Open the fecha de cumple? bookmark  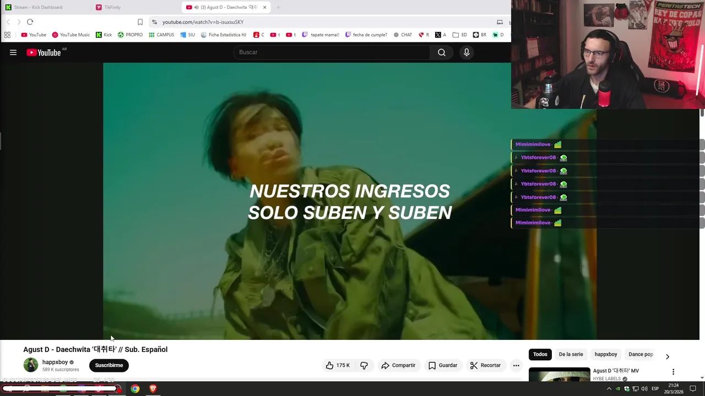click(x=366, y=35)
